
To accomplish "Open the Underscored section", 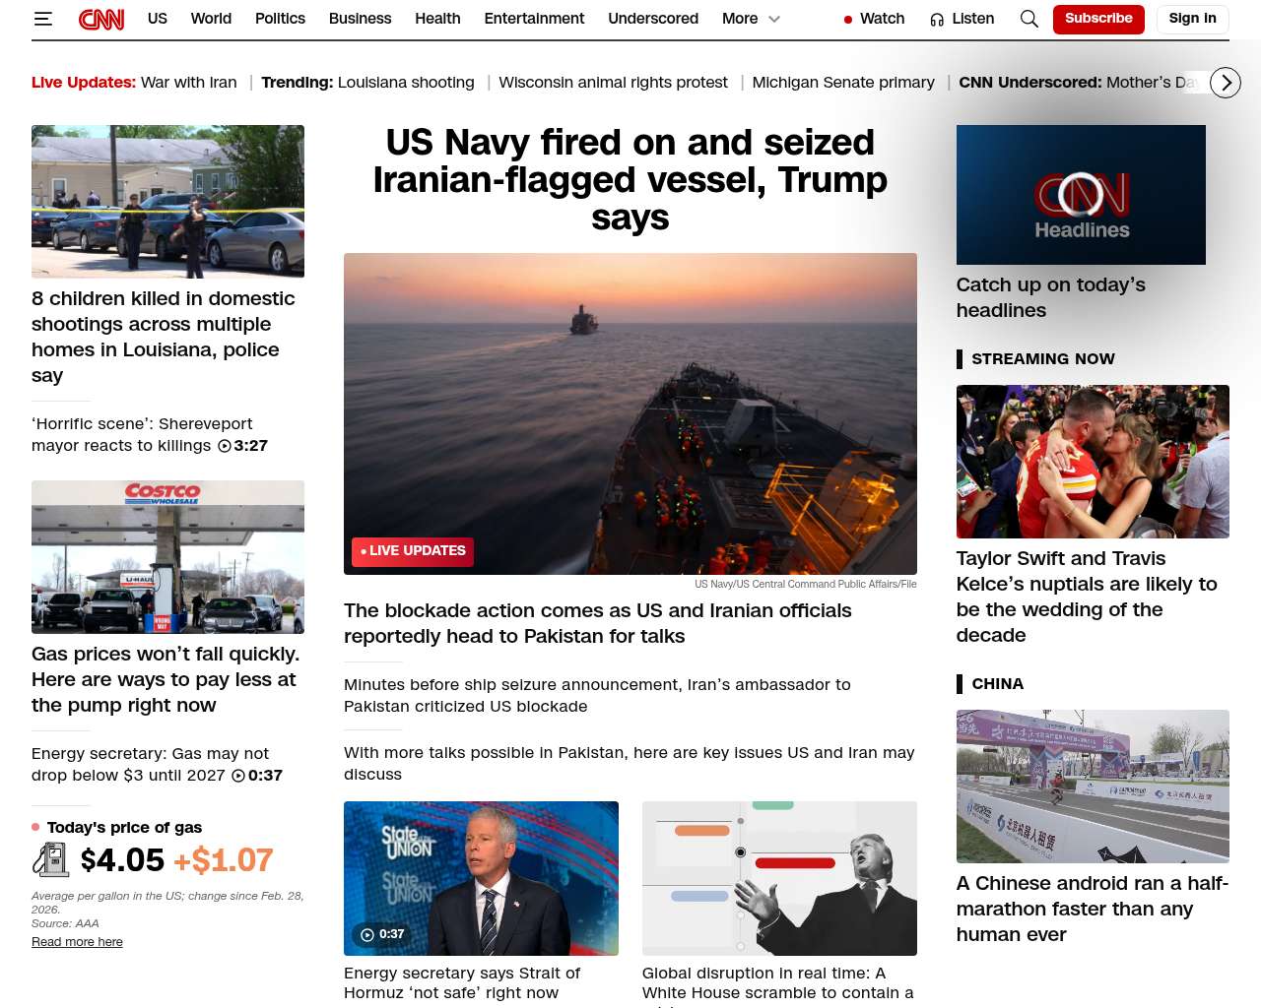I will (x=653, y=19).
